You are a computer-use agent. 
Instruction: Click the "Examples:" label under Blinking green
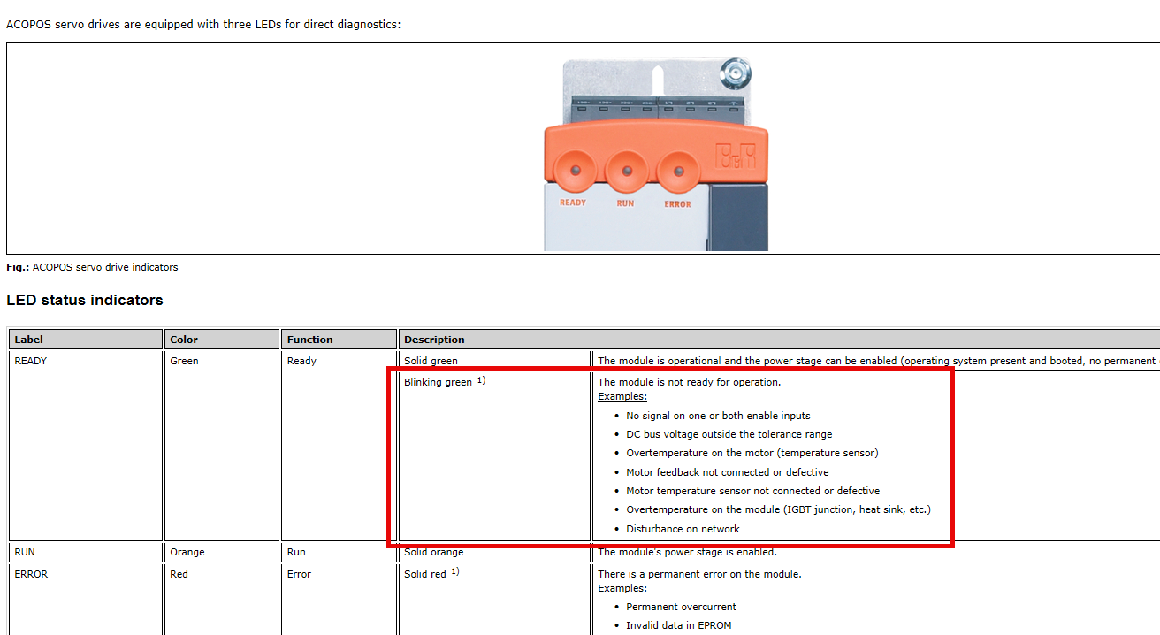click(x=622, y=396)
